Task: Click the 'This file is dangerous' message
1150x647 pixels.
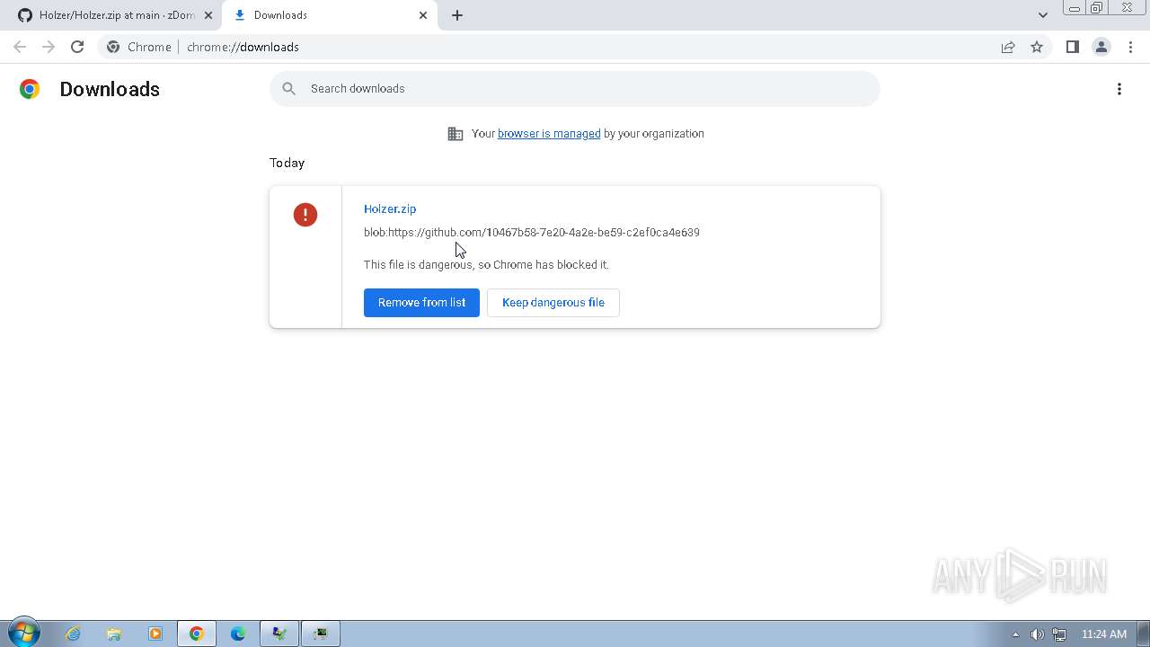Action: (x=486, y=265)
